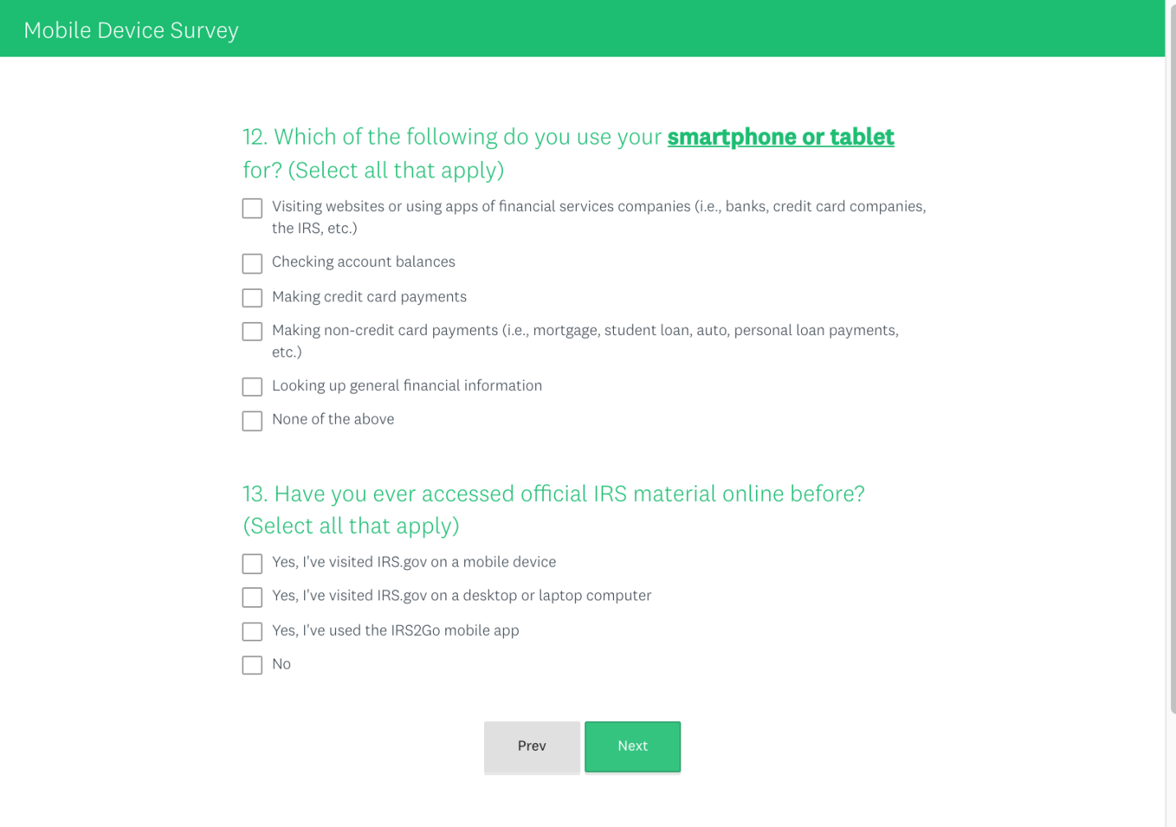Tick 'used the IRS2Go mobile app' checkbox
The width and height of the screenshot is (1176, 827).
pos(252,632)
